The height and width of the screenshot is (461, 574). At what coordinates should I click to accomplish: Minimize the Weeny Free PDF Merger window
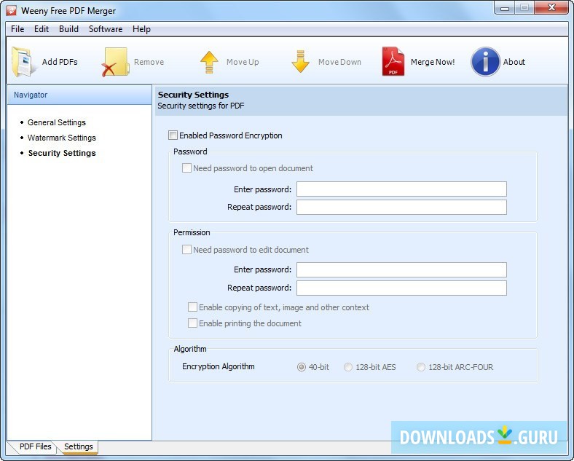tap(505, 8)
